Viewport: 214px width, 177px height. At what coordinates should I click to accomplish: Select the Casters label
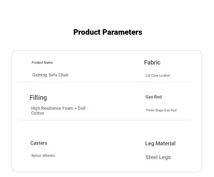tap(39, 143)
